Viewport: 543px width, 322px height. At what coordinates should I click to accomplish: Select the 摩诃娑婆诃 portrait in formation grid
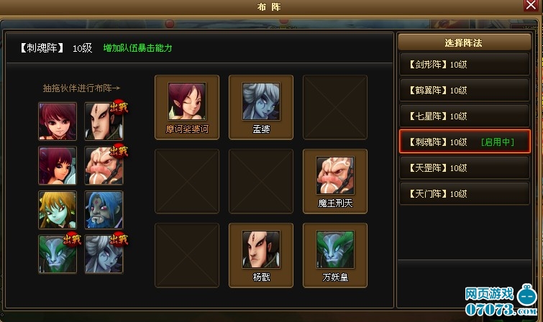pyautogui.click(x=187, y=107)
